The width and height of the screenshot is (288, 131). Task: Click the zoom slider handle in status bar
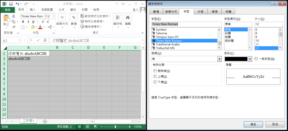click(x=115, y=127)
